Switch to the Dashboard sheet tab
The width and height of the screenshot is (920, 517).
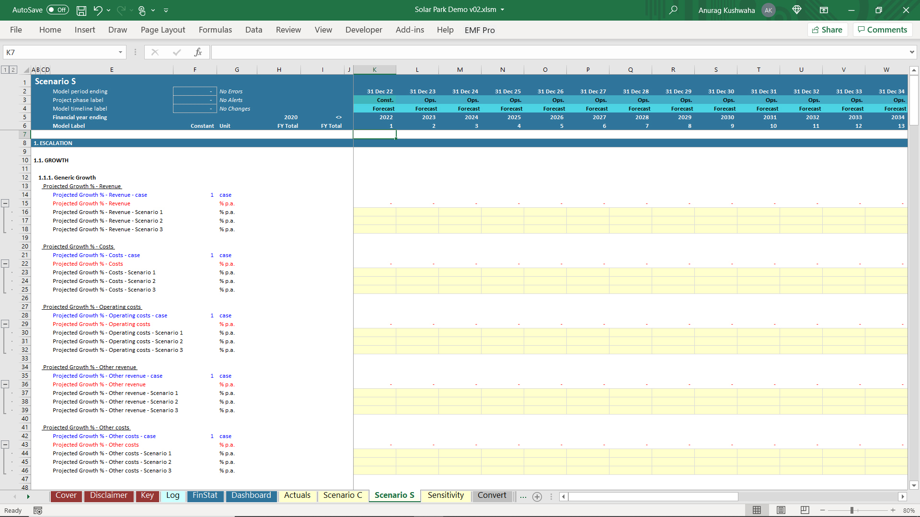pyautogui.click(x=251, y=495)
